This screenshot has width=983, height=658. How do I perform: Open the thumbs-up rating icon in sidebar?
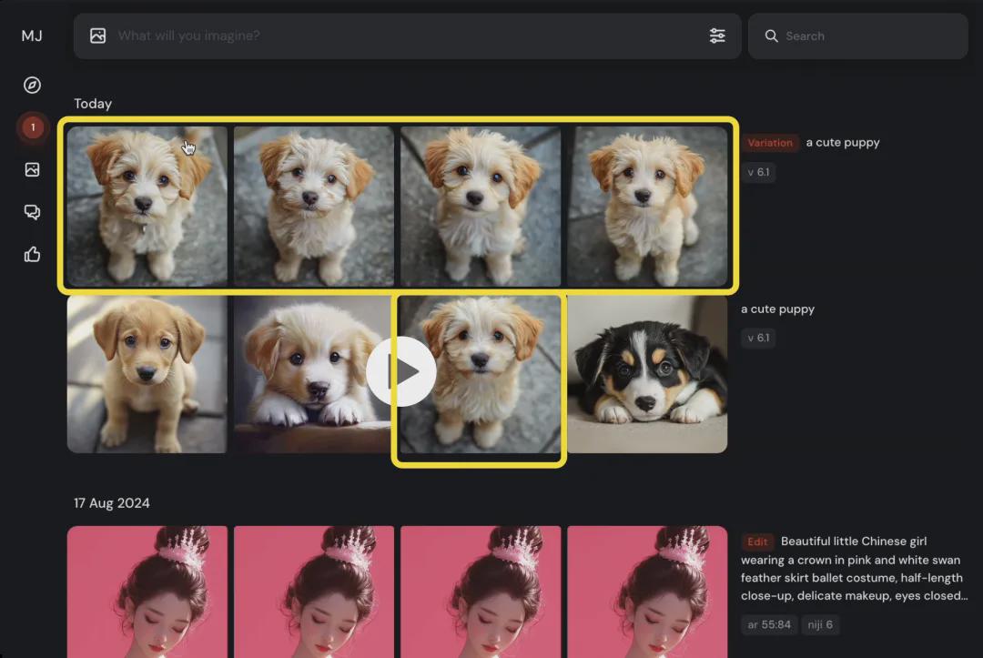32,254
